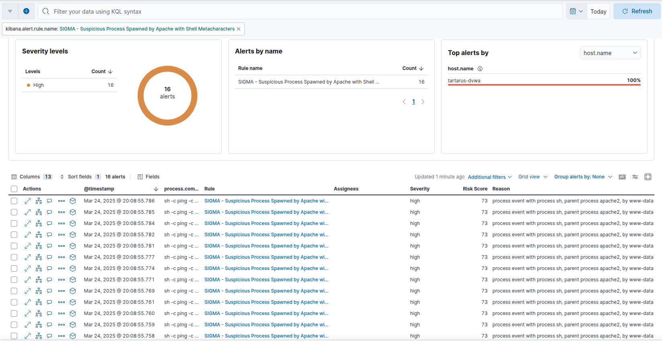This screenshot has width=662, height=342.
Task: Investigate the 20:08:55.781 alert in timeline
Action: 73,246
